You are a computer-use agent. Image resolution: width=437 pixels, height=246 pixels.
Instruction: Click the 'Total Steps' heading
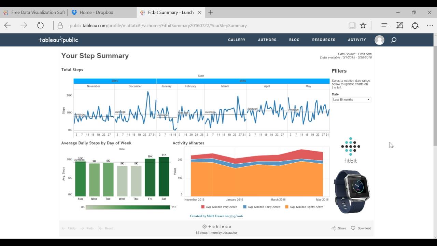72,70
